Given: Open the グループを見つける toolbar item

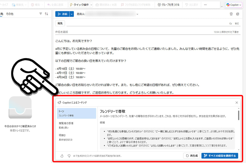Looking at the screenshot, I should point(169,5).
